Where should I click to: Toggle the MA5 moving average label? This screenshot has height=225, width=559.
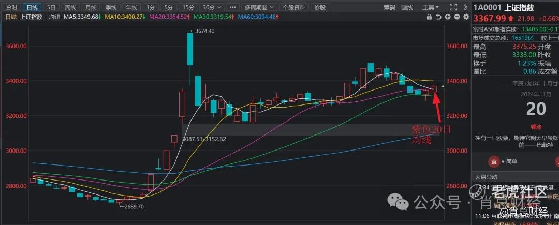[x=81, y=17]
